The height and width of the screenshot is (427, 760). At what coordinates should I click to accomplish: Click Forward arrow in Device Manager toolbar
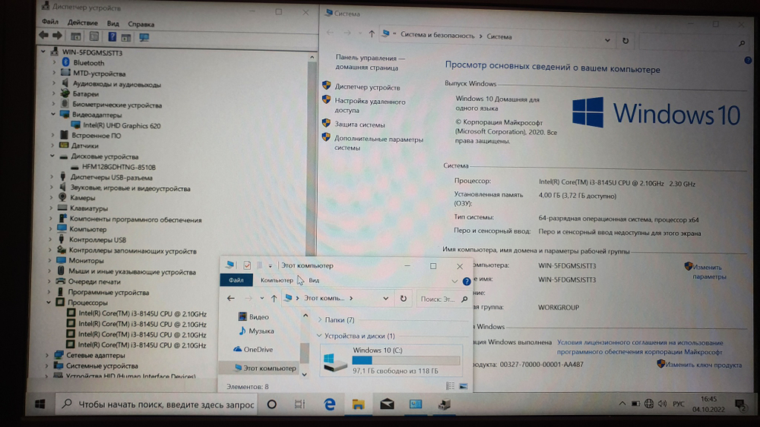tap(57, 36)
